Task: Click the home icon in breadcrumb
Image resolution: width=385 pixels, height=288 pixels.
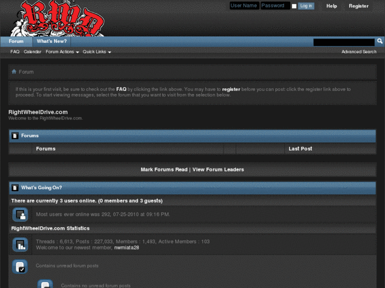Action: [14, 71]
